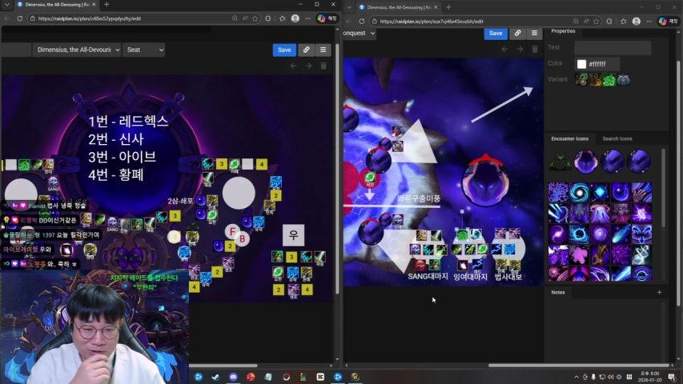This screenshot has width=683, height=384.
Task: Open the Seat dropdown
Action: click(x=144, y=50)
